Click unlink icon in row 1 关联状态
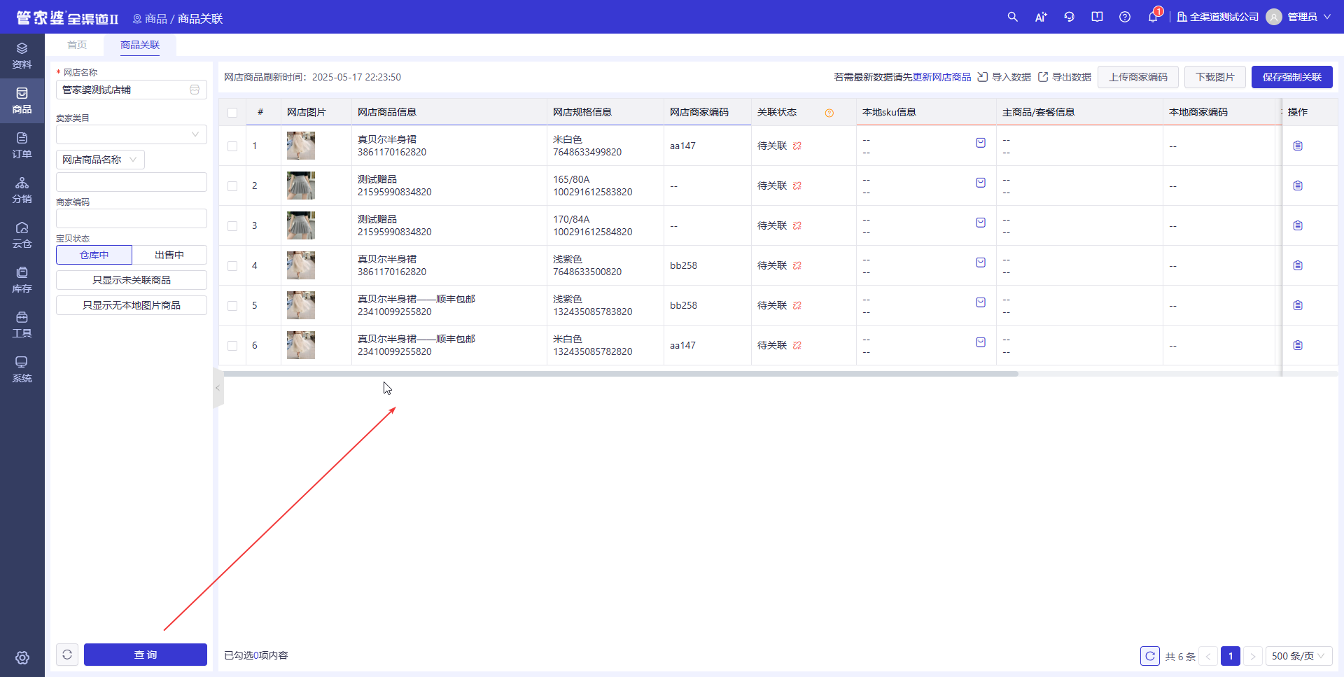The height and width of the screenshot is (677, 1344). click(797, 146)
